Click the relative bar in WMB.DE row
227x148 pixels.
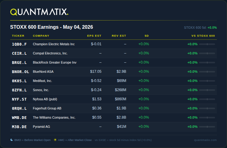tap(207, 117)
